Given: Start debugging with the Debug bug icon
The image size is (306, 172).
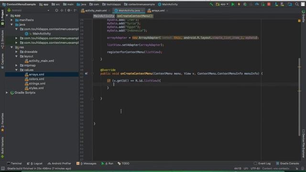Looking at the screenshot, I should [x=245, y=4].
